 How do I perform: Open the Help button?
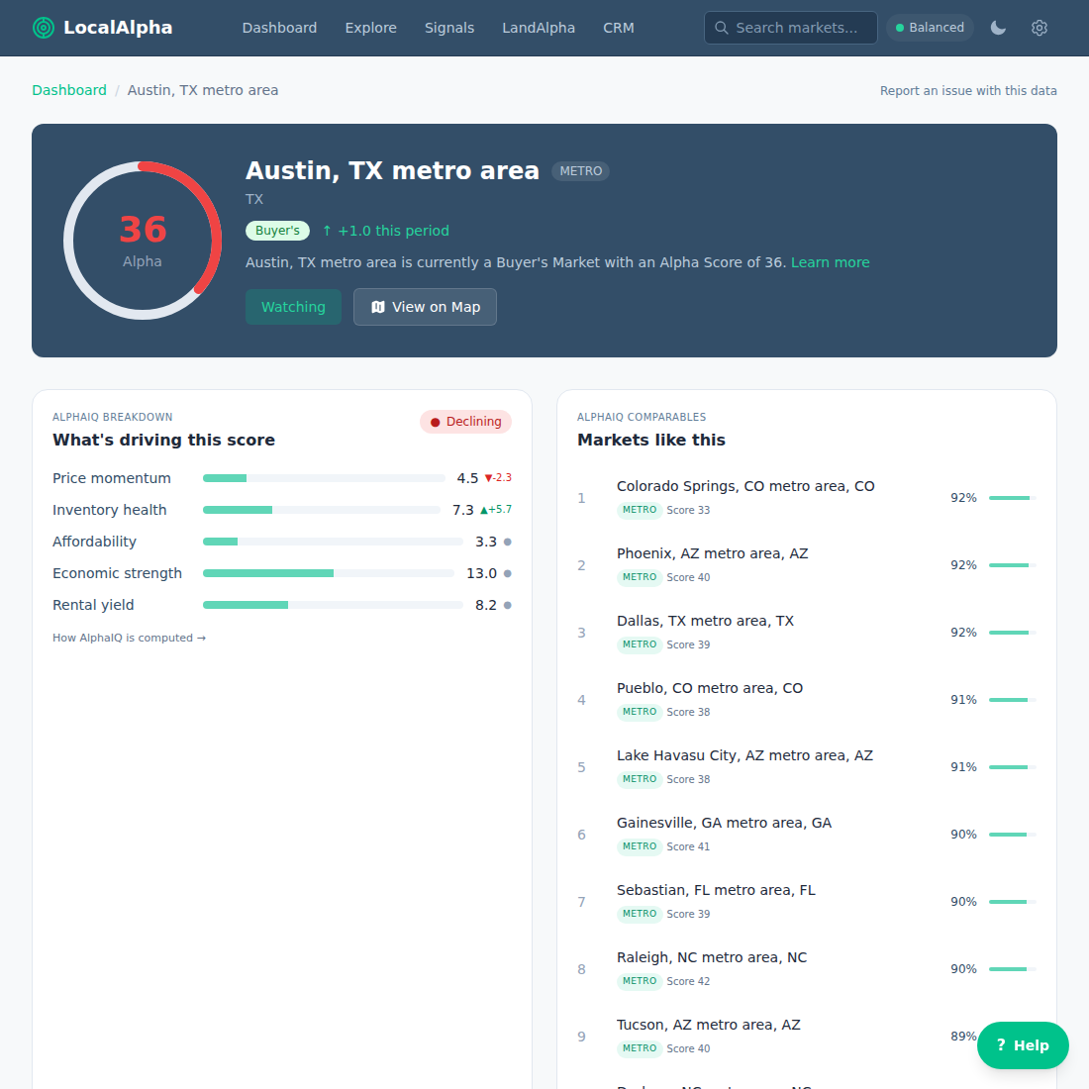pos(1023,1045)
